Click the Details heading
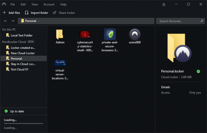Image resolution: width=207 pixels, height=133 pixels. (x=165, y=87)
